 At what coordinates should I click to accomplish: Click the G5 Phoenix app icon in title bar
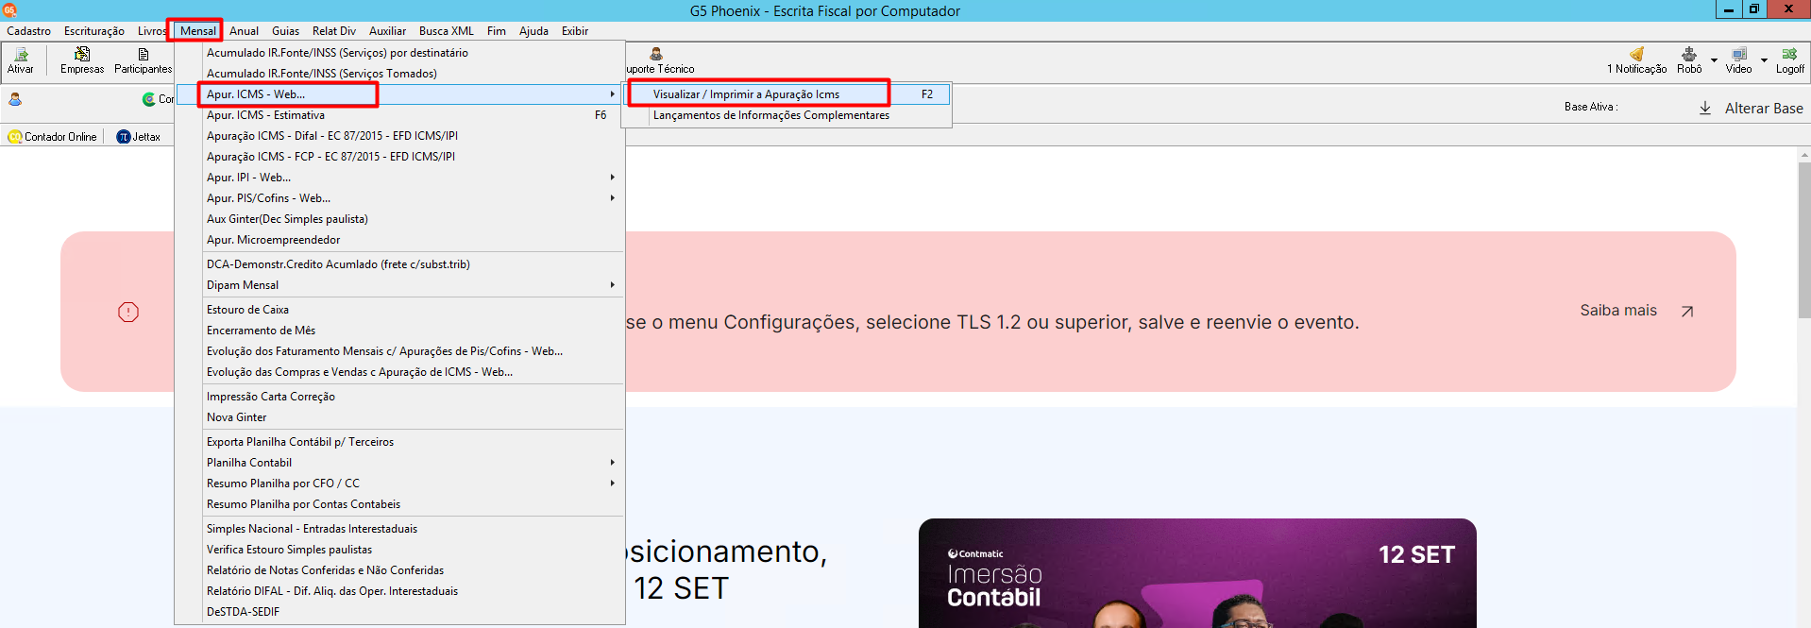[x=9, y=10]
